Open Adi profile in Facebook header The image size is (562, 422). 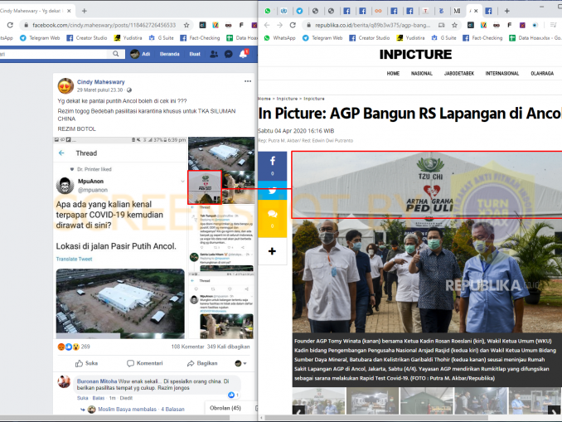[140, 54]
